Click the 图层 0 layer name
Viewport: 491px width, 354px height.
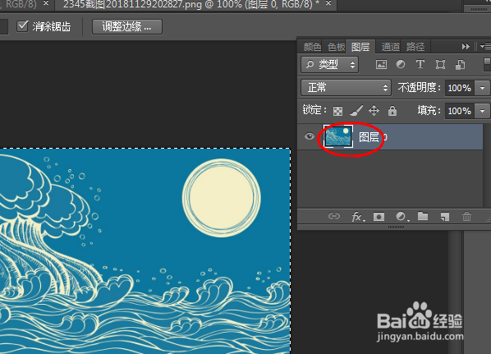tap(373, 137)
